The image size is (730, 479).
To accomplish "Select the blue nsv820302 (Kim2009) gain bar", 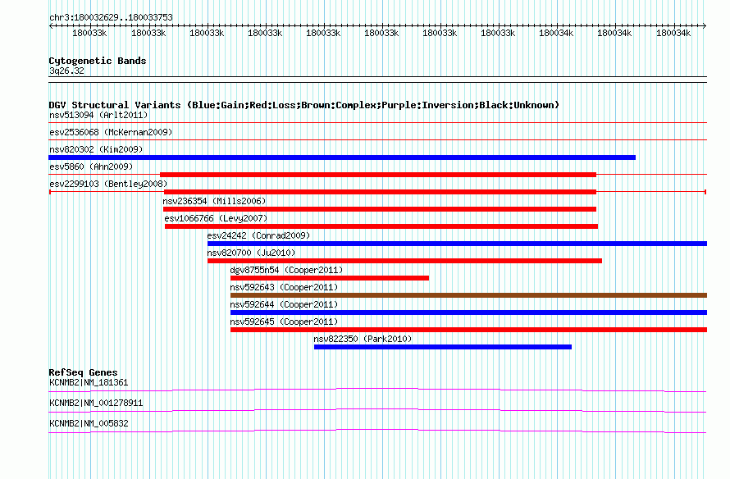I will [x=342, y=157].
